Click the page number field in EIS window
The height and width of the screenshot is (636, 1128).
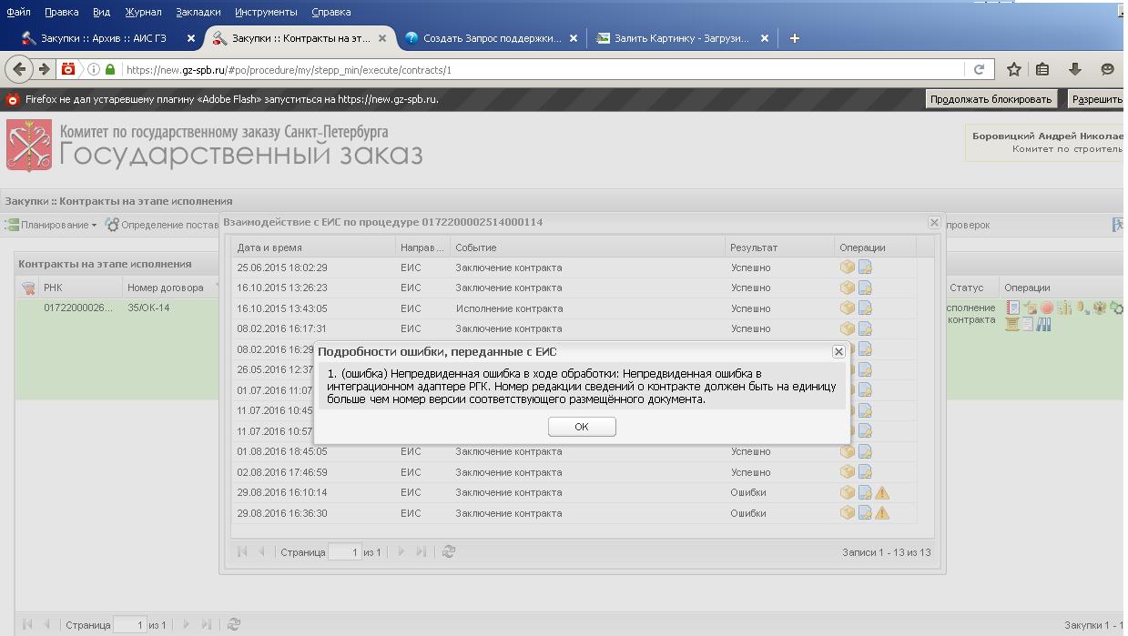[x=344, y=552]
